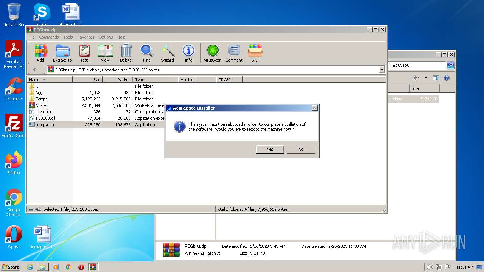Sort by the Packed column header
Screen dimensions: 484x272
pyautogui.click(x=118, y=80)
